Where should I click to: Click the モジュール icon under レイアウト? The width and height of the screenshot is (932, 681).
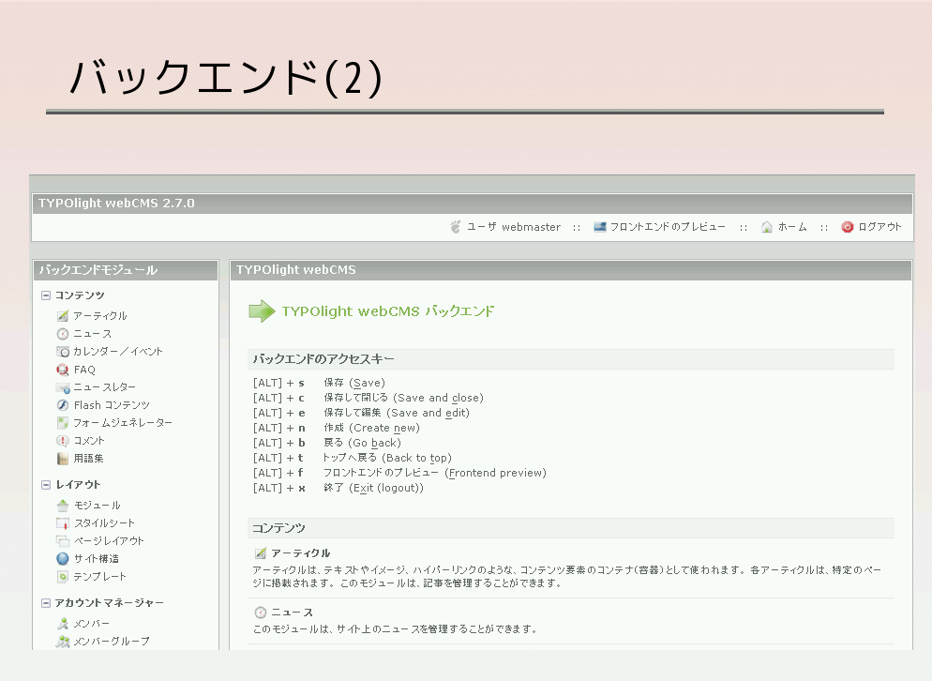coord(63,506)
